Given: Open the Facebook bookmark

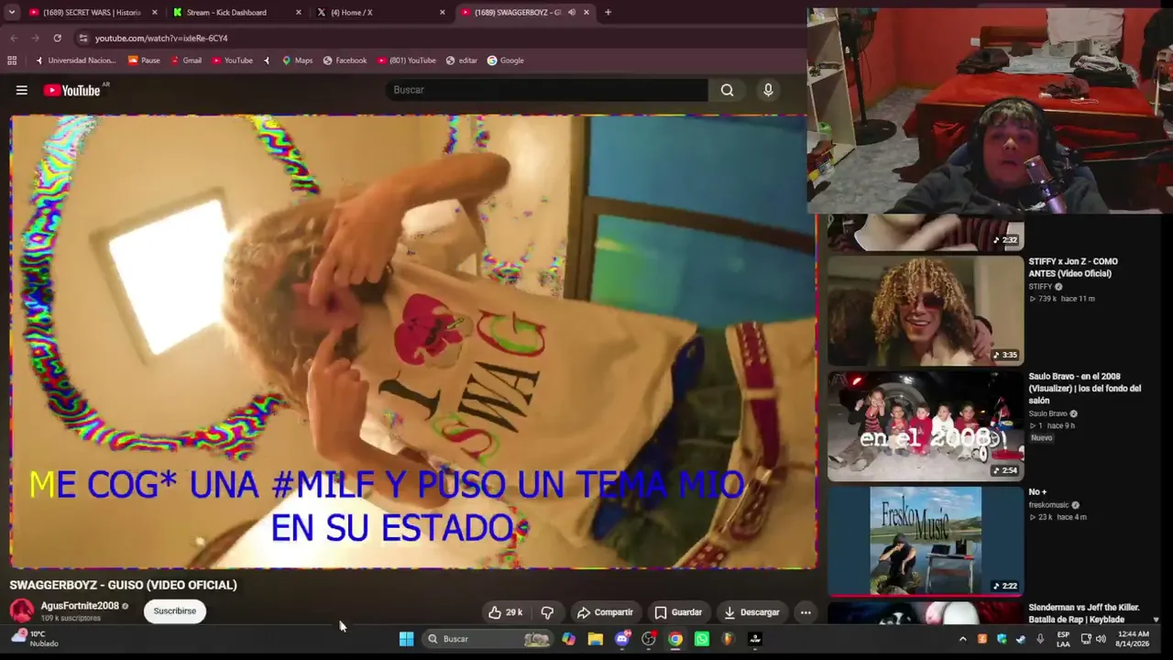Looking at the screenshot, I should point(345,60).
